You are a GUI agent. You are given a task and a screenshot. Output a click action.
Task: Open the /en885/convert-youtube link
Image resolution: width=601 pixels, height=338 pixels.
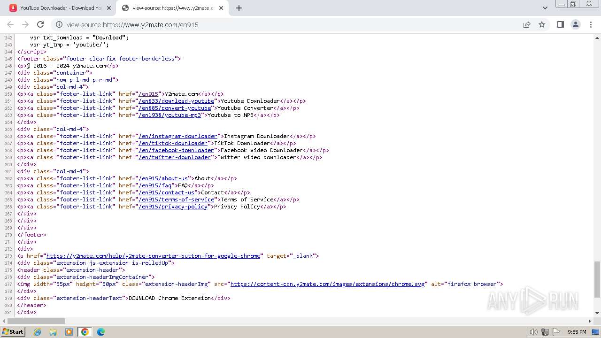(175, 108)
